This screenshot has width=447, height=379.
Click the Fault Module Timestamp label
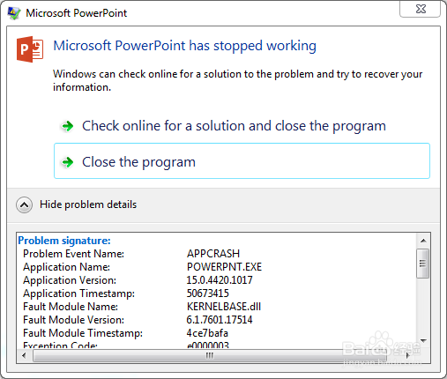click(83, 333)
